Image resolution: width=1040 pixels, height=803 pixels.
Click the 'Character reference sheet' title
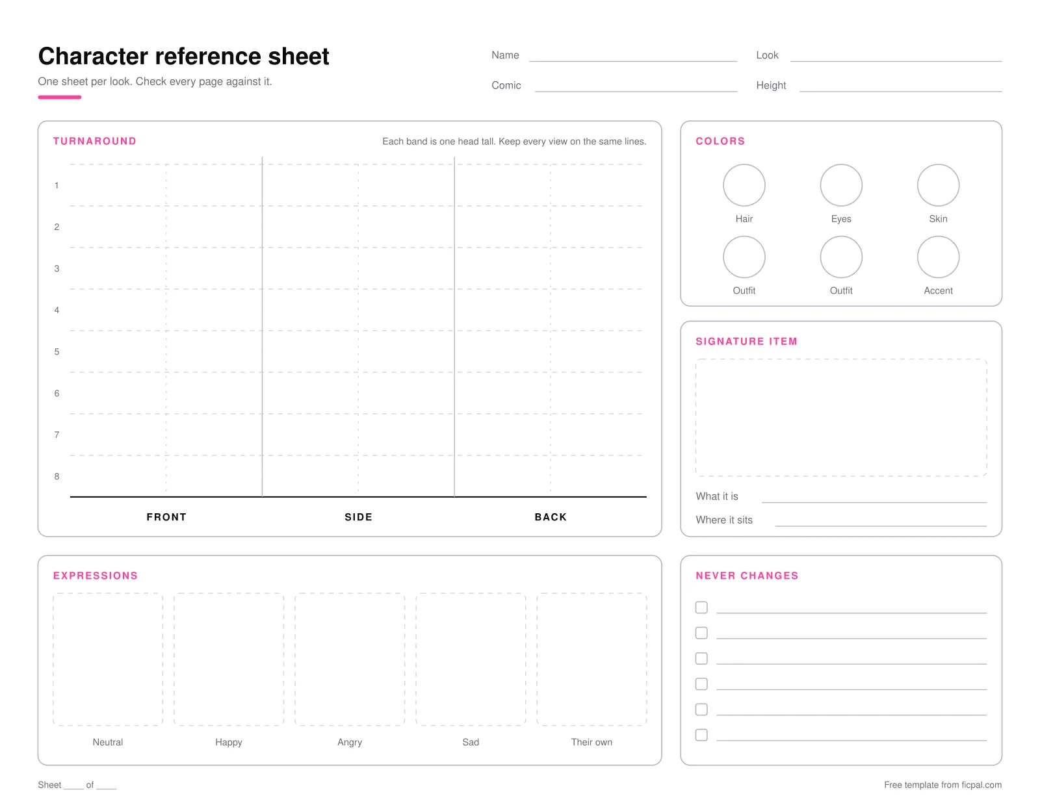[183, 57]
